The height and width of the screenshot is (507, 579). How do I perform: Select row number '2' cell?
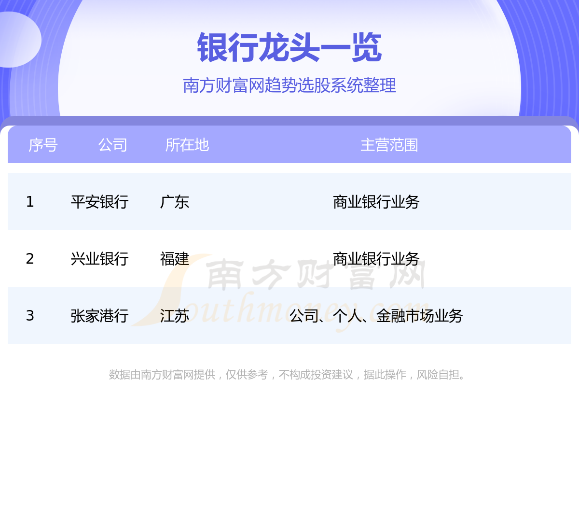[x=30, y=259]
